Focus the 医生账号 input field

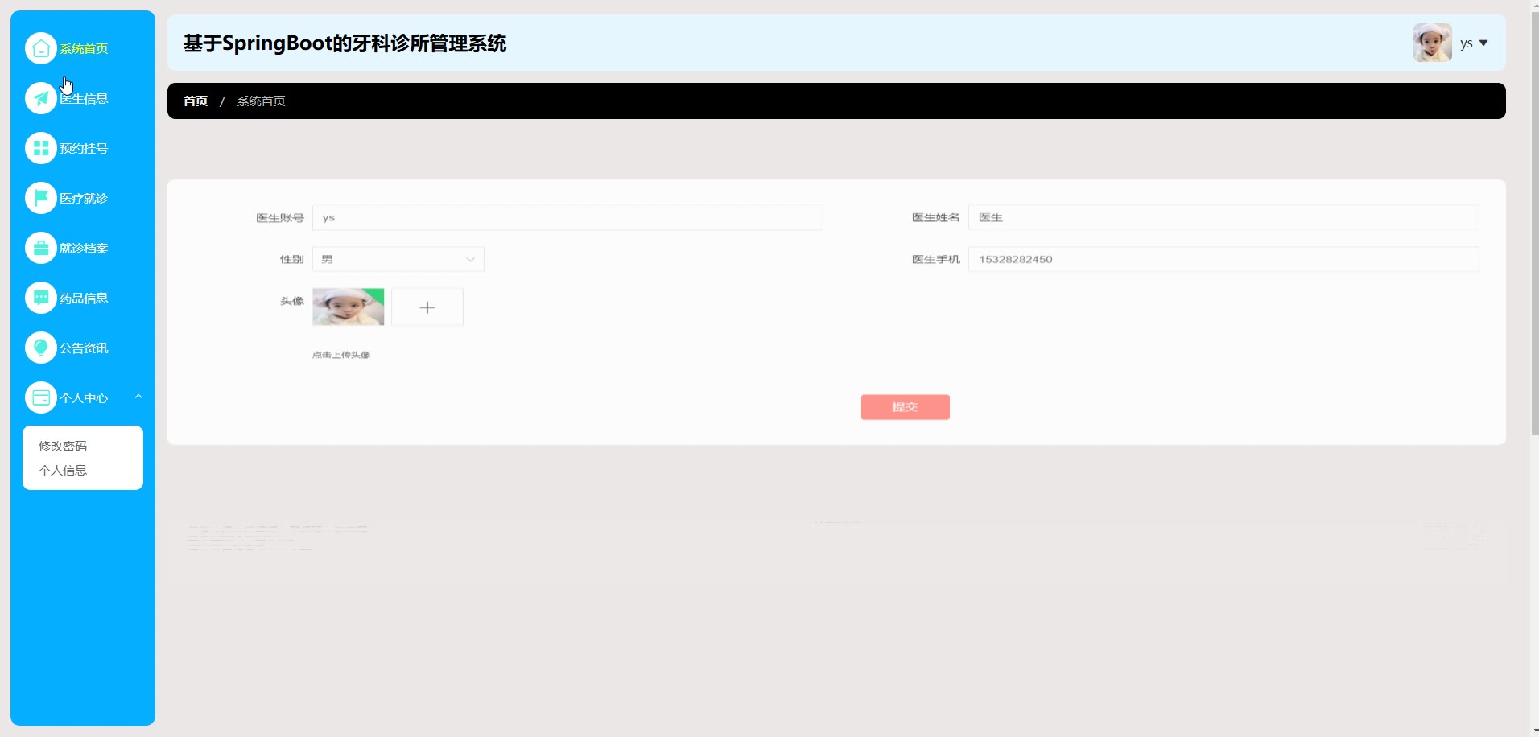567,217
